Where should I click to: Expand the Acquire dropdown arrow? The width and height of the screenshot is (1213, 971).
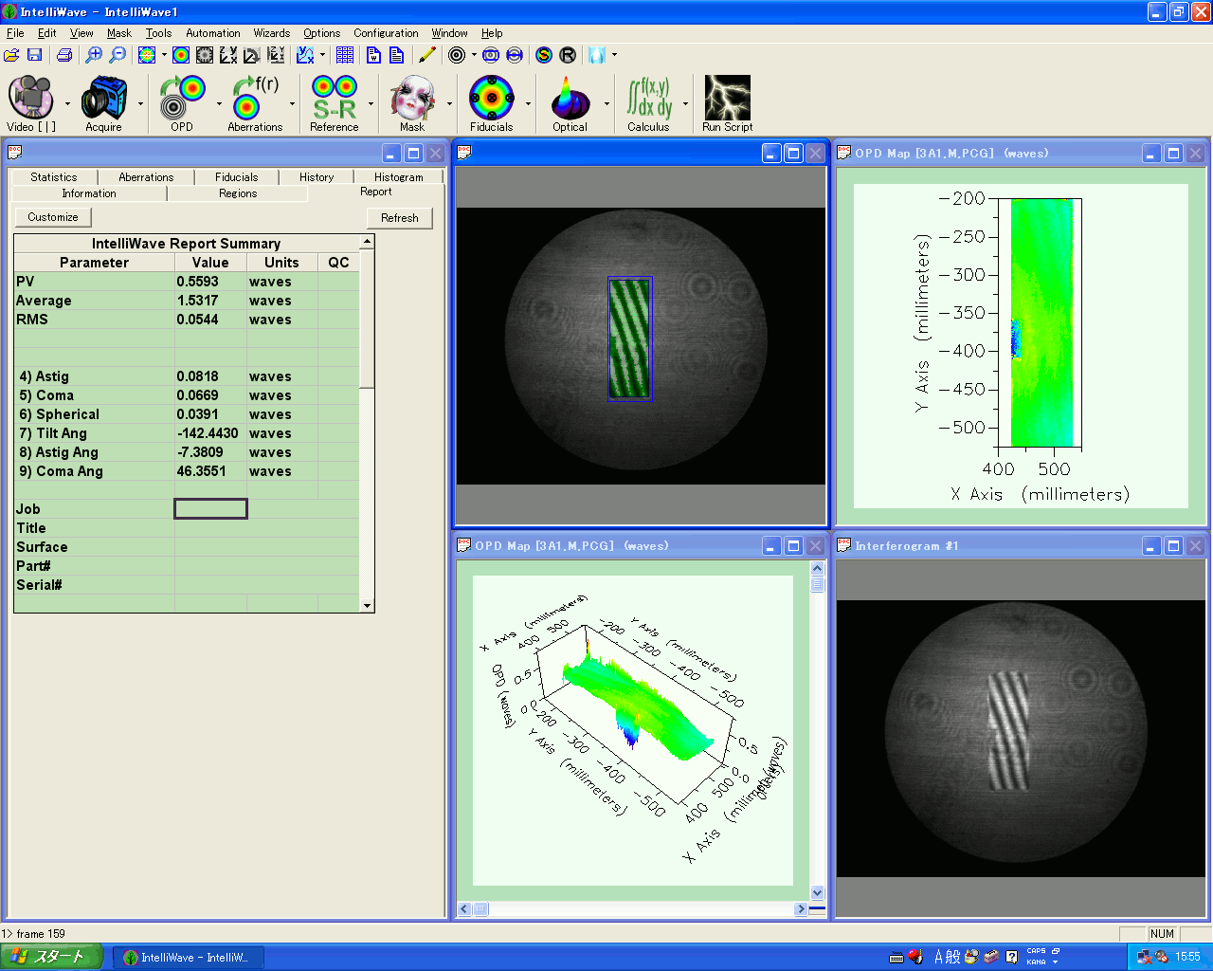[x=140, y=103]
